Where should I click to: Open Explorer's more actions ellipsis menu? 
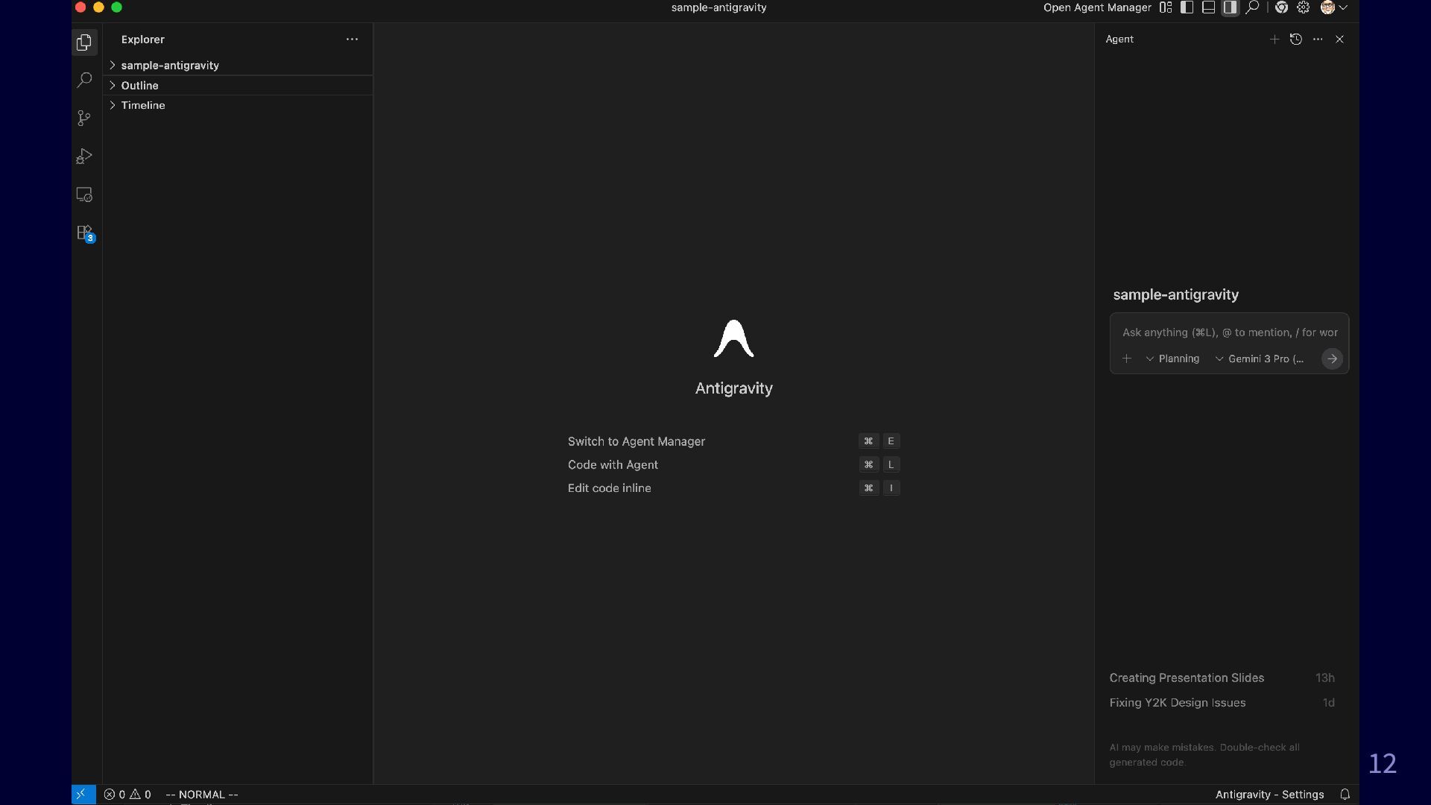[x=352, y=40]
